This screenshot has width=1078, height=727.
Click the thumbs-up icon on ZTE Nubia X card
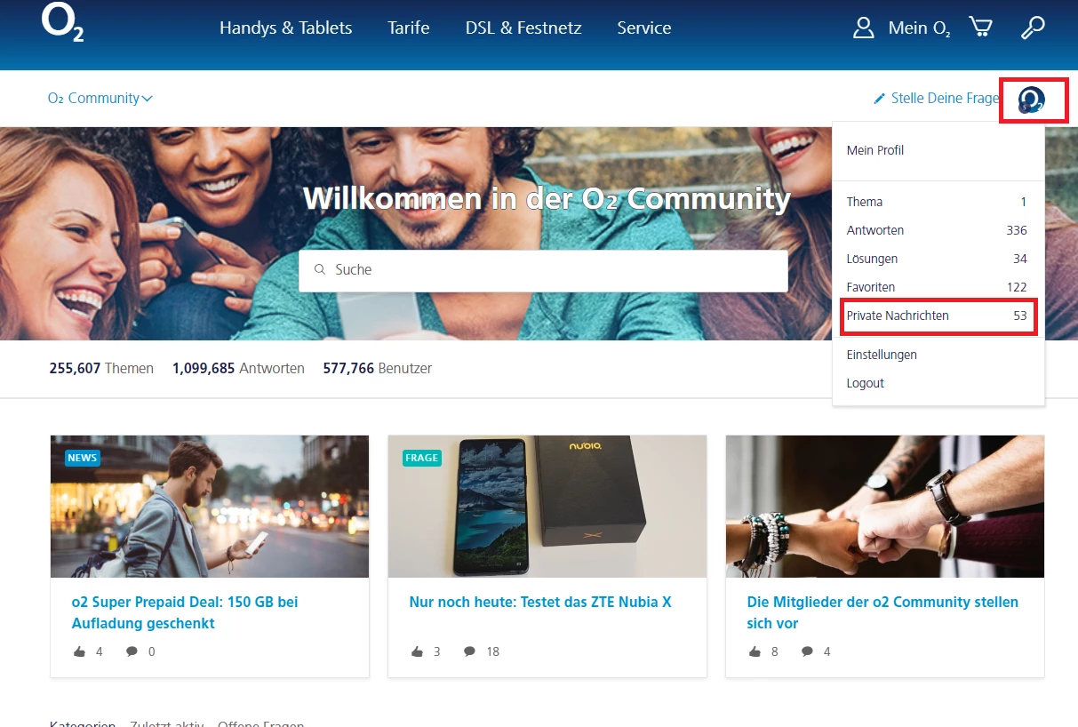click(418, 651)
